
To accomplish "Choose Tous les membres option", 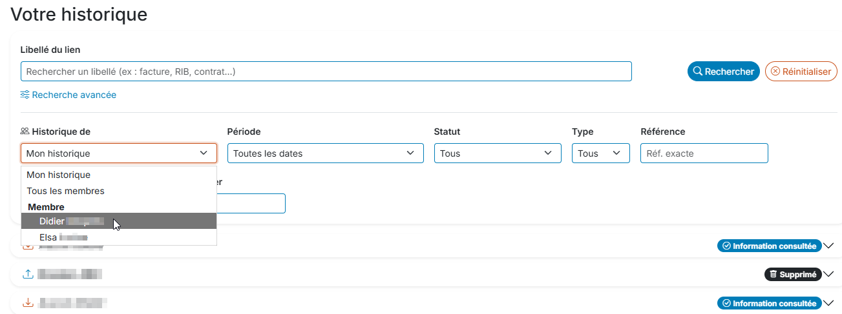I will (65, 191).
